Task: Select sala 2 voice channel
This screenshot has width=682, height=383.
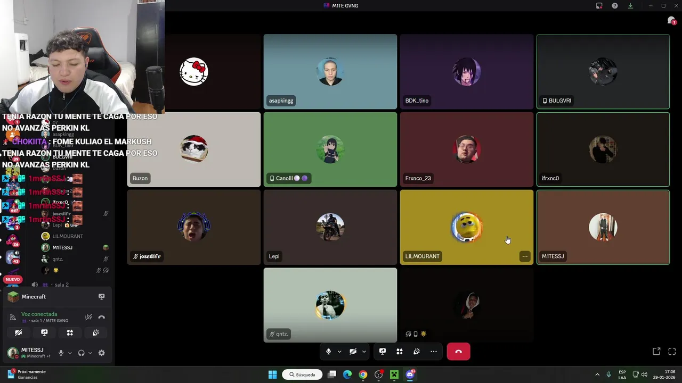Action: [61, 285]
